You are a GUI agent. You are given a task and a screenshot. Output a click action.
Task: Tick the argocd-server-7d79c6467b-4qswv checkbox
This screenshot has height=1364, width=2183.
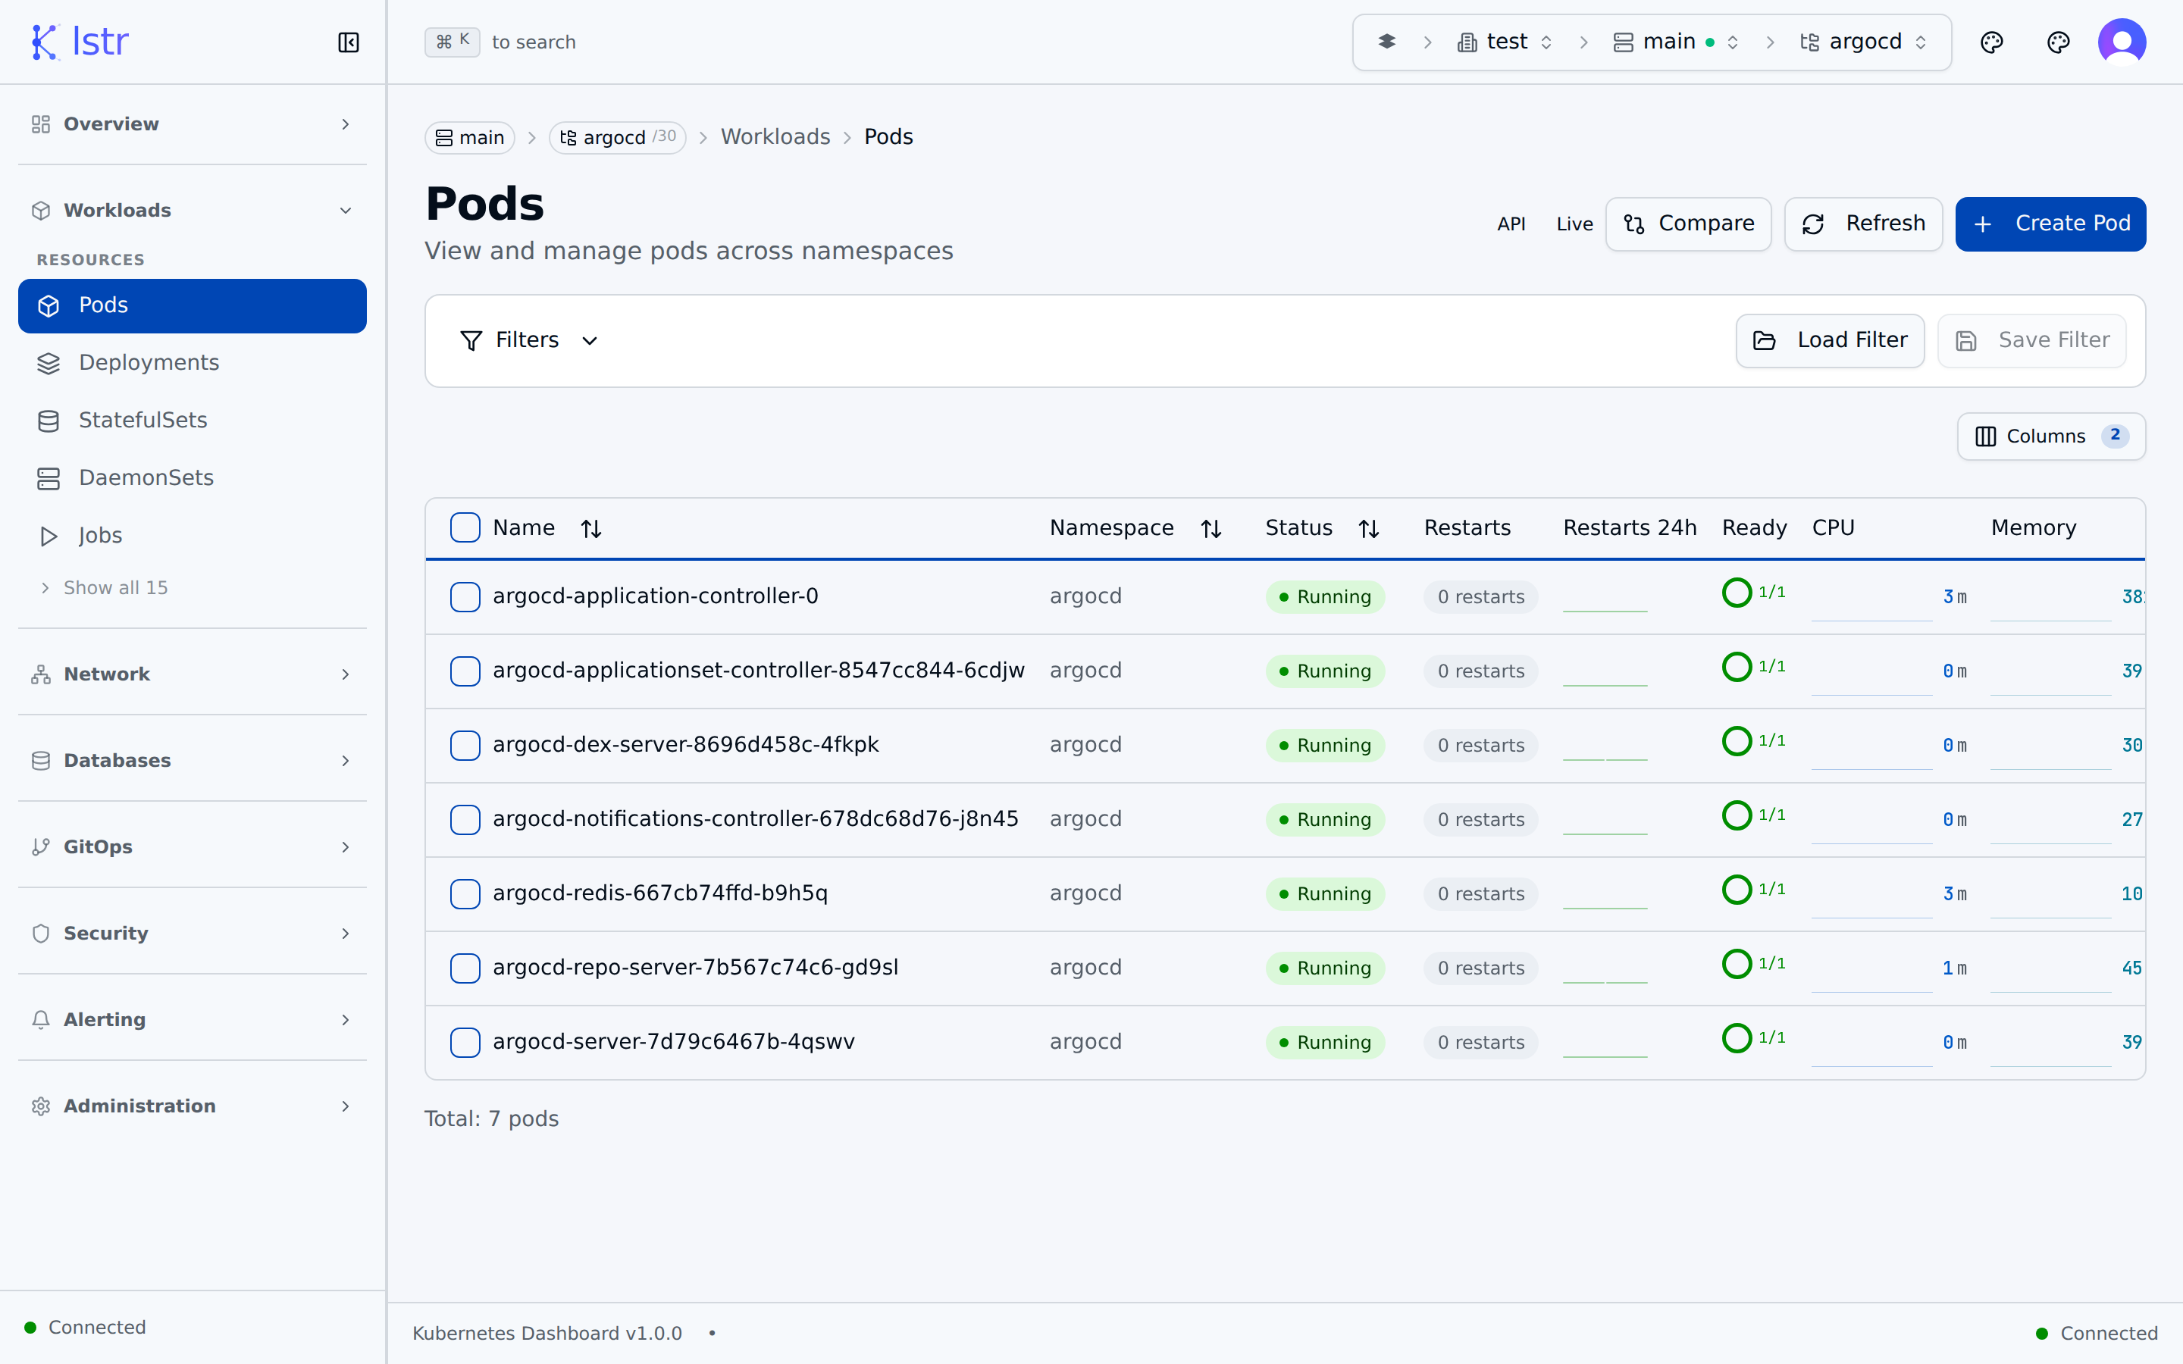pos(465,1042)
